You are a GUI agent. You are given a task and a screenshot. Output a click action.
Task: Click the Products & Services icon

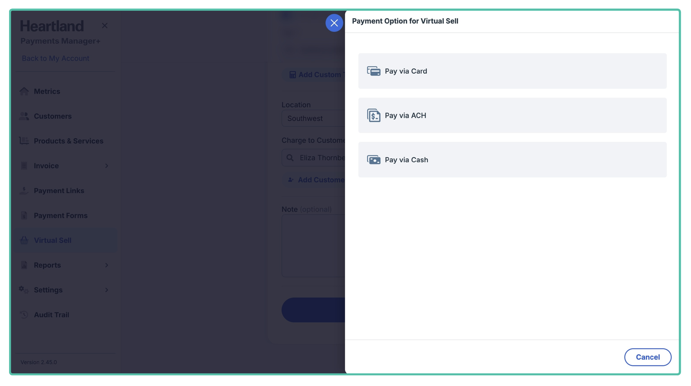click(x=24, y=141)
